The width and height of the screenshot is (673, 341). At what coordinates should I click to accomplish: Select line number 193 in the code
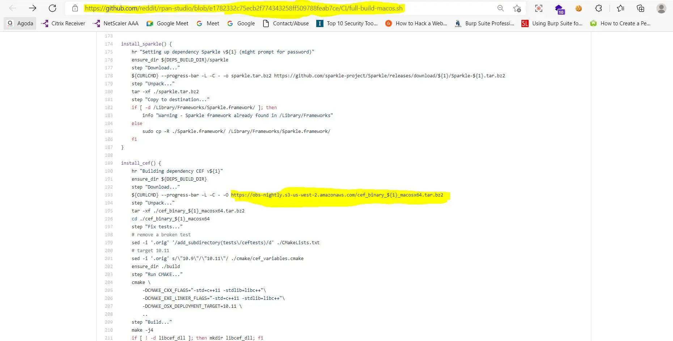[x=109, y=195]
